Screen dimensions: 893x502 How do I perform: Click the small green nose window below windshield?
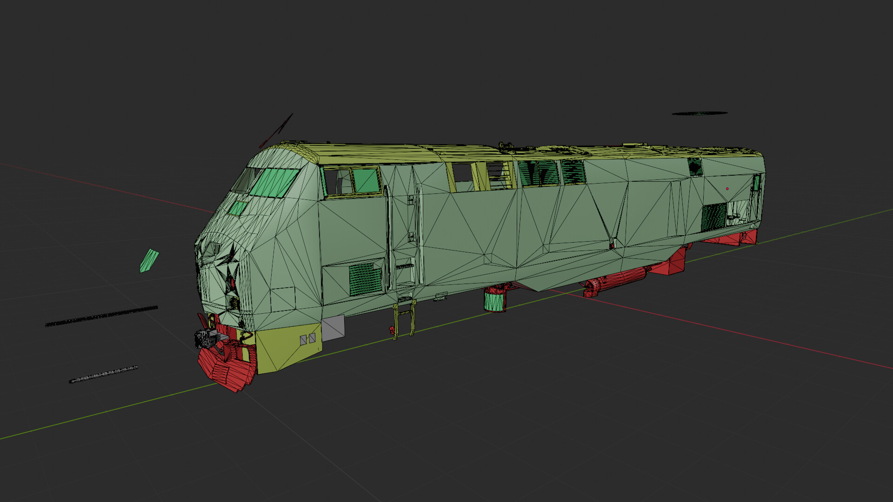click(238, 208)
